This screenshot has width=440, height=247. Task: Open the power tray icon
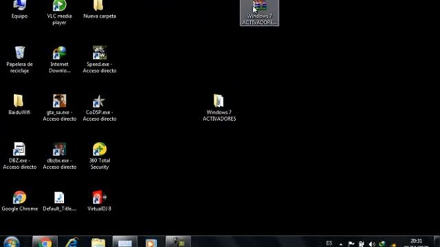(x=362, y=244)
